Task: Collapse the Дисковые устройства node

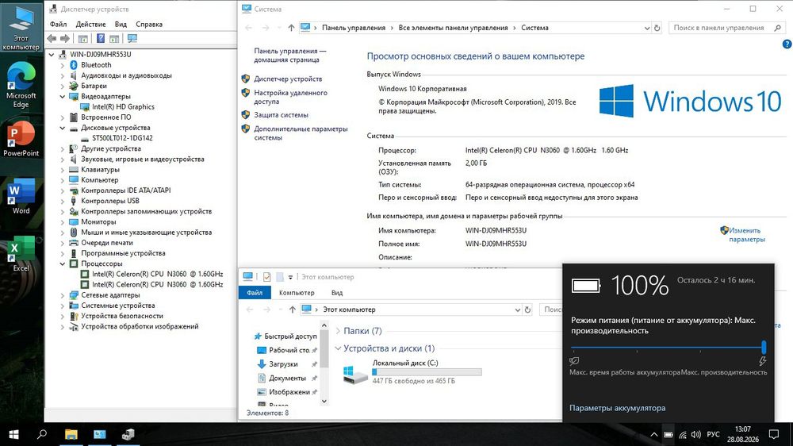Action: [x=62, y=128]
